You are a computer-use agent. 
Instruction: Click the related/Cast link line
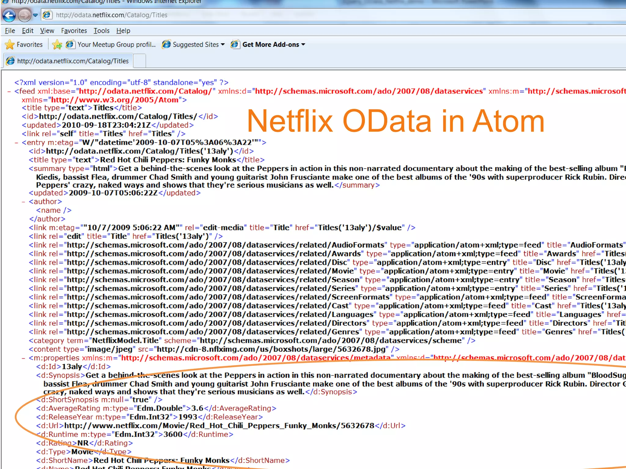[327, 306]
